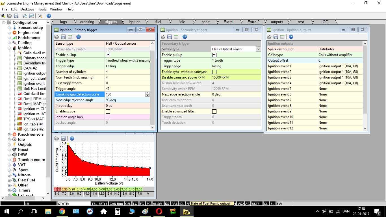Open Opera browser from the taskbar

click(159, 211)
